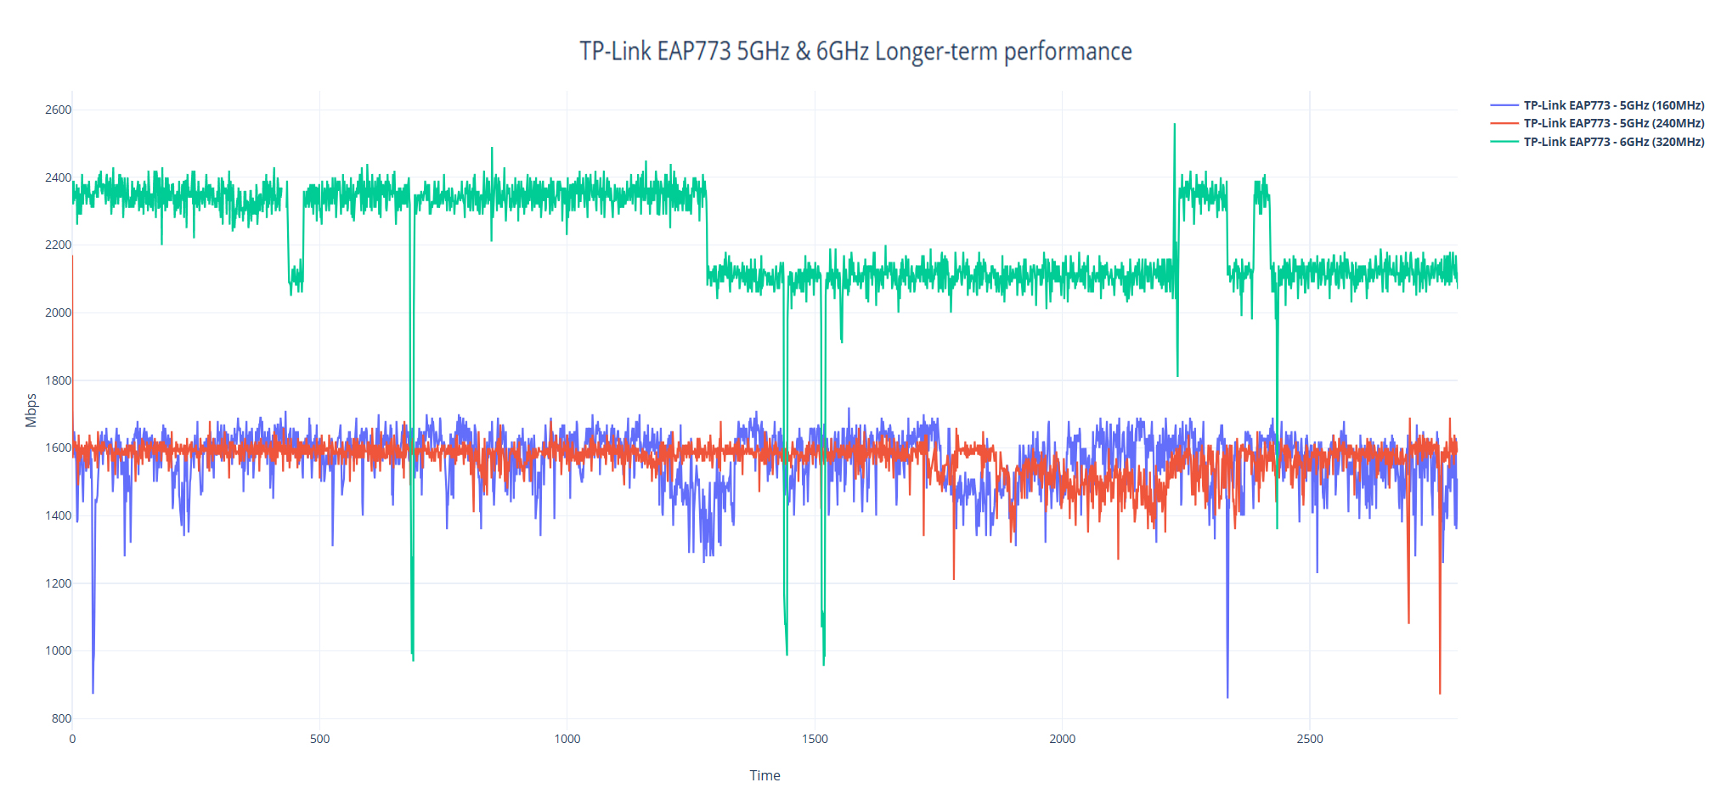Click the 1400 y-axis tick label
Viewport: 1721px width, 805px height.
coord(58,515)
